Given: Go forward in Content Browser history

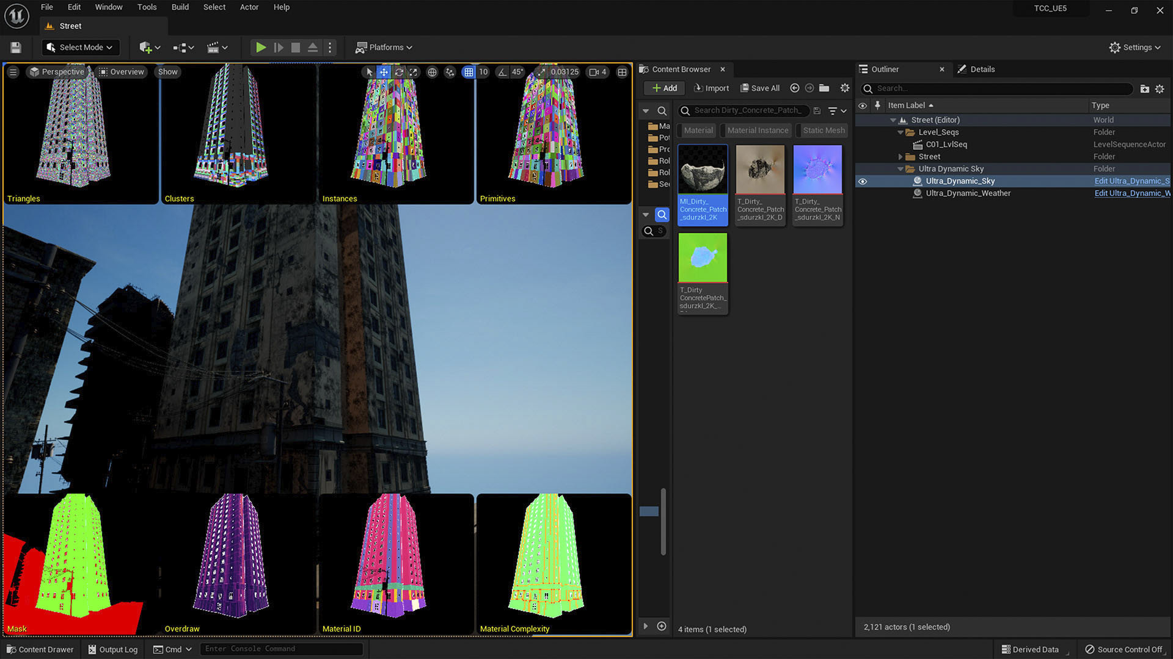Looking at the screenshot, I should (x=809, y=88).
